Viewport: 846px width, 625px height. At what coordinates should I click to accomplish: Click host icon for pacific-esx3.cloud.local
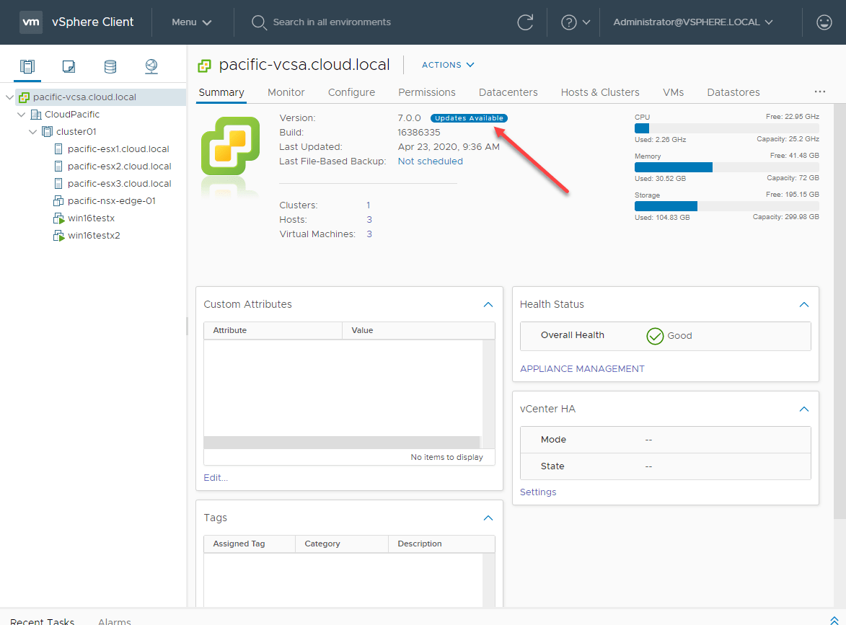coord(58,183)
